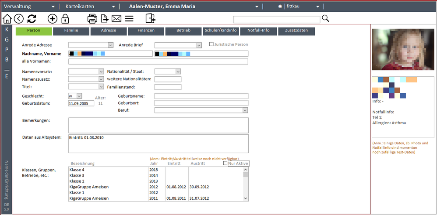437x215 pixels.
Task: Open the hamburger menu icon
Action: point(129,19)
